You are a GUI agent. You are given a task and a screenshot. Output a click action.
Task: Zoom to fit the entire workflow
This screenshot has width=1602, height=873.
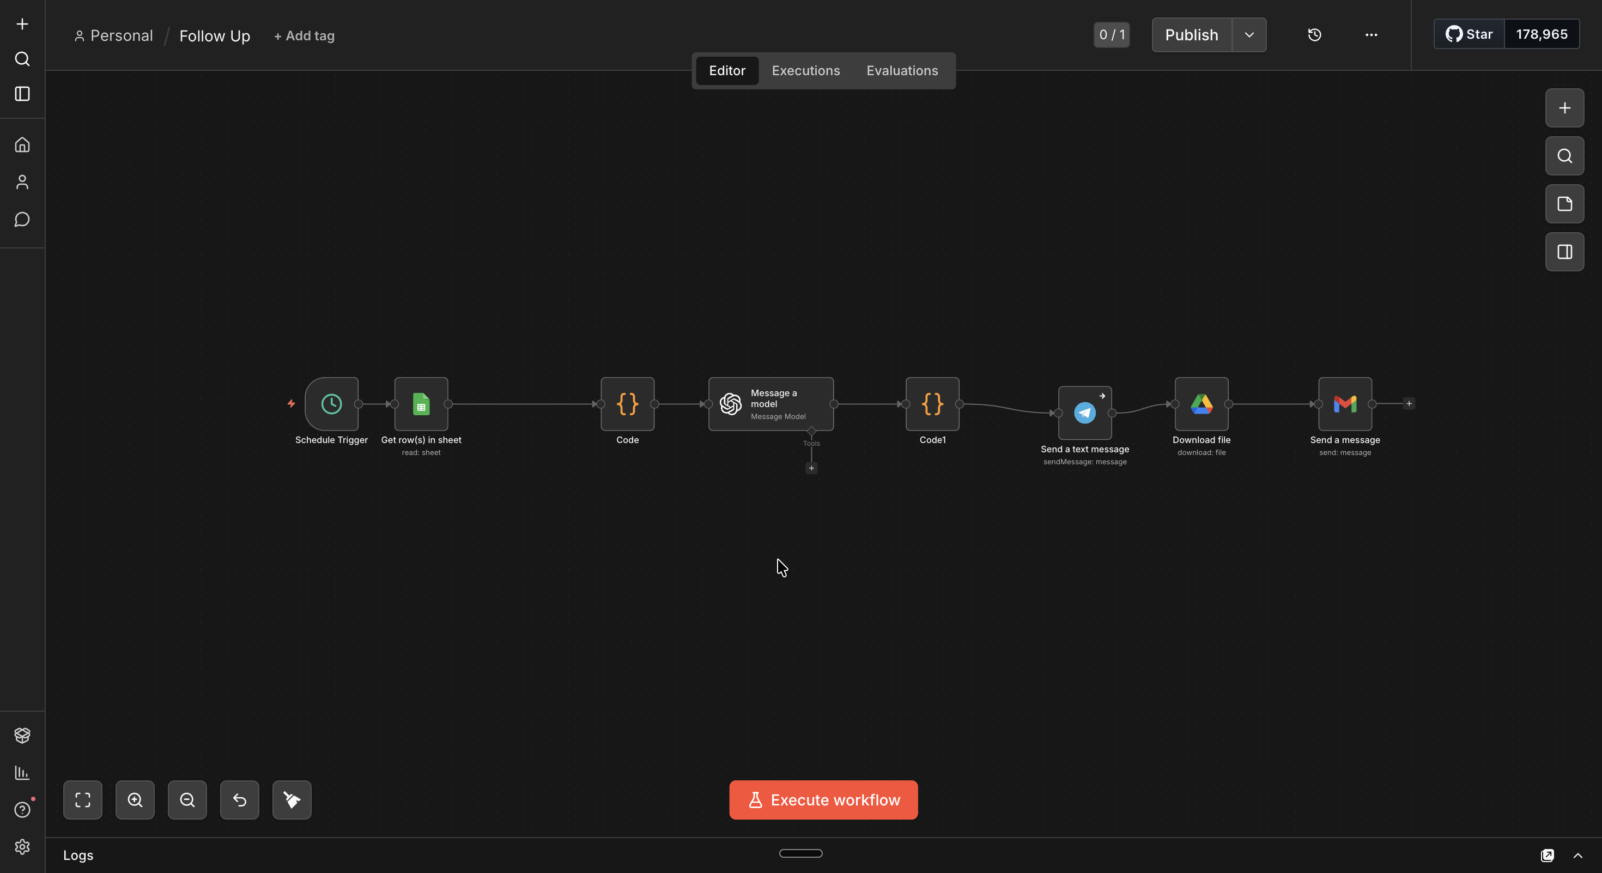coord(83,800)
